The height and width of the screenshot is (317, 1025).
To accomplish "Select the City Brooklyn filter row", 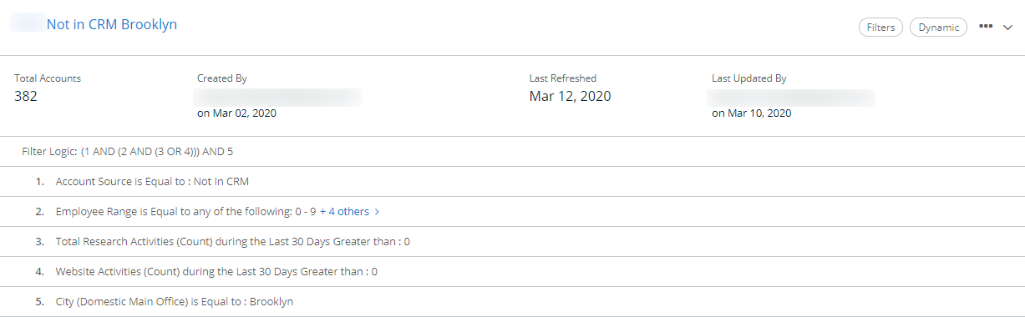I will 512,302.
